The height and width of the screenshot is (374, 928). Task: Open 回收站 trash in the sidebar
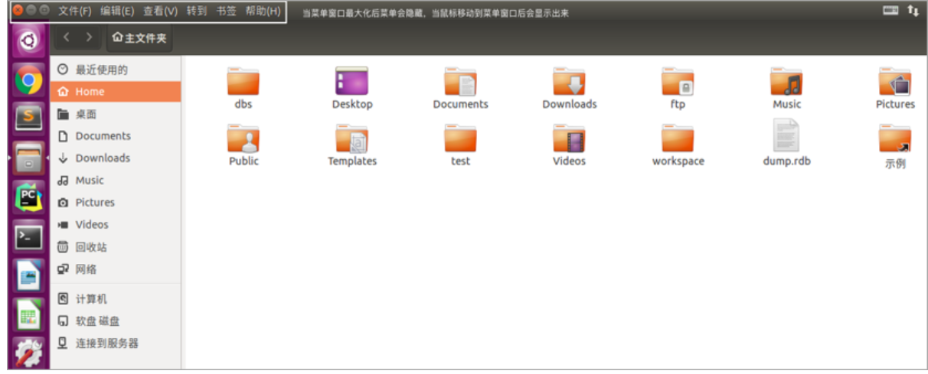(116, 247)
